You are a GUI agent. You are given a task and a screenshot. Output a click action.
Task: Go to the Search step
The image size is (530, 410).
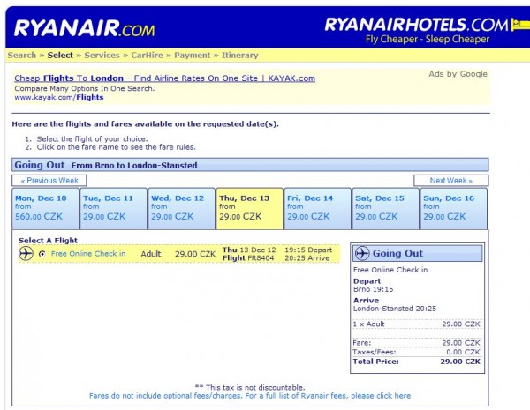coord(21,55)
